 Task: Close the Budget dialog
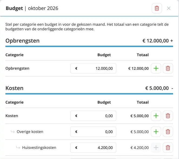(x=168, y=8)
